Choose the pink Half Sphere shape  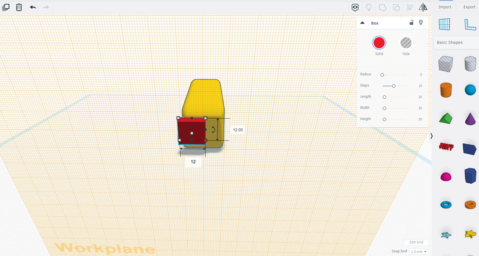click(x=446, y=177)
